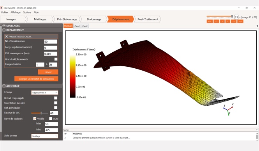Viewport: 259px width, 151px height.
Task: Uncheck the Visible color bar checkbox
Action: pyautogui.click(x=35, y=119)
